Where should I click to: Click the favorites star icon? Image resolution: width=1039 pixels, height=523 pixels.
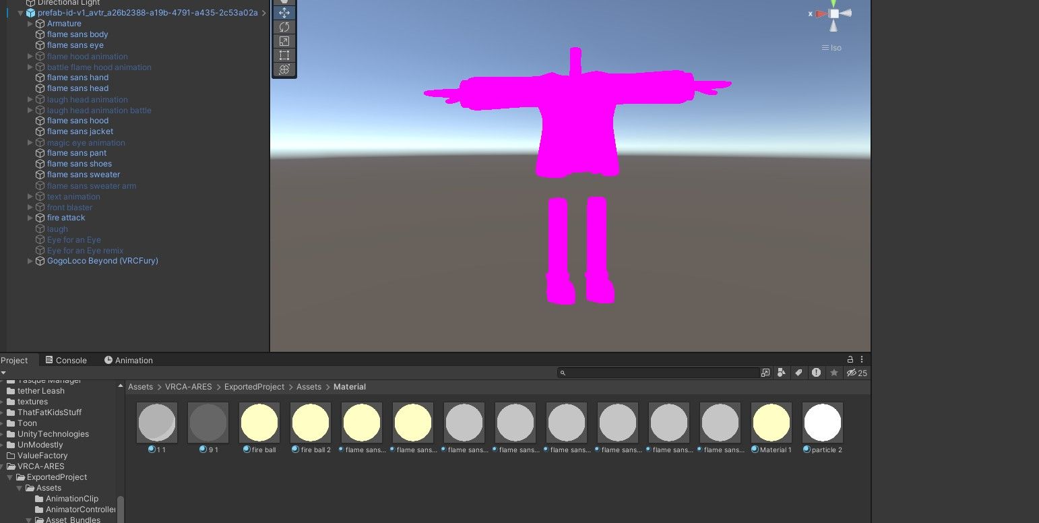834,373
